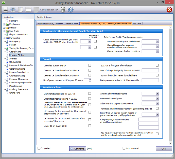Open first country code dropdown
The width and height of the screenshot is (175, 159).
[90, 41]
